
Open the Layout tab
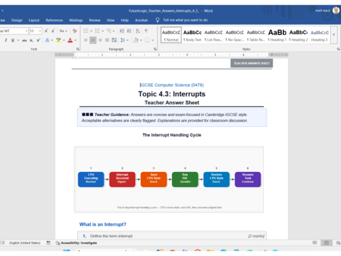click(34, 20)
